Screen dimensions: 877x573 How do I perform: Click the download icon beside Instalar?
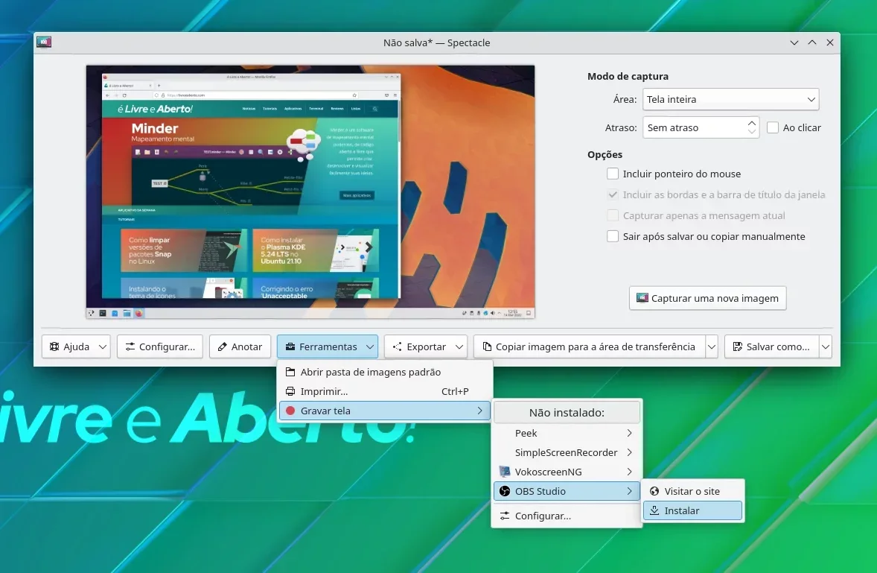(654, 510)
